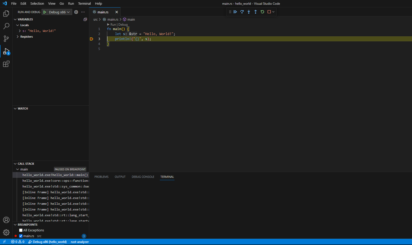The width and height of the screenshot is (412, 245).
Task: Open launch.json via the gear icon
Action: pos(76,12)
